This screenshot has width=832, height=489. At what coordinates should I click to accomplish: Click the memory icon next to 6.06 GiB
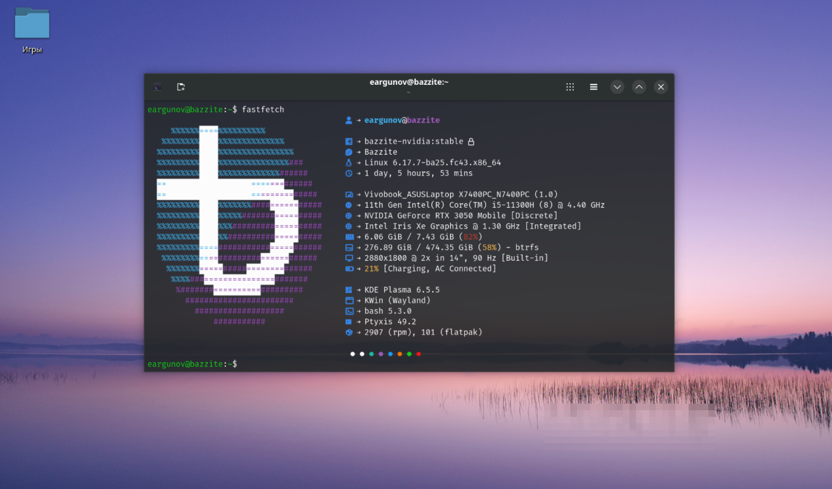pyautogui.click(x=349, y=236)
